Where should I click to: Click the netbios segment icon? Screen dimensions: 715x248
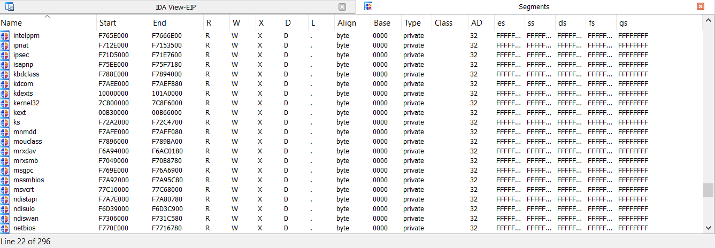point(5,228)
